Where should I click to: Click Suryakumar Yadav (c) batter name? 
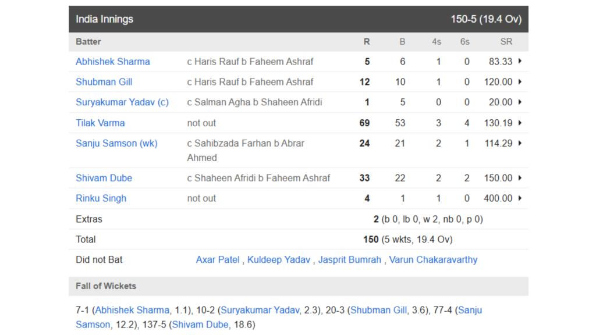coord(122,102)
